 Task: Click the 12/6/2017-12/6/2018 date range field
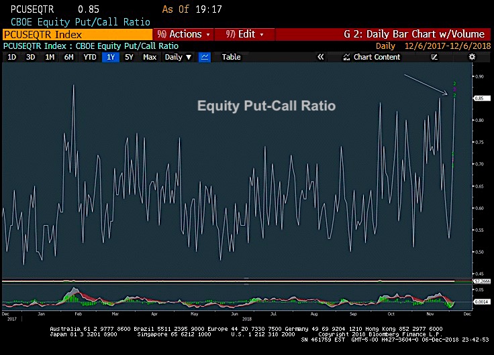tap(448, 46)
